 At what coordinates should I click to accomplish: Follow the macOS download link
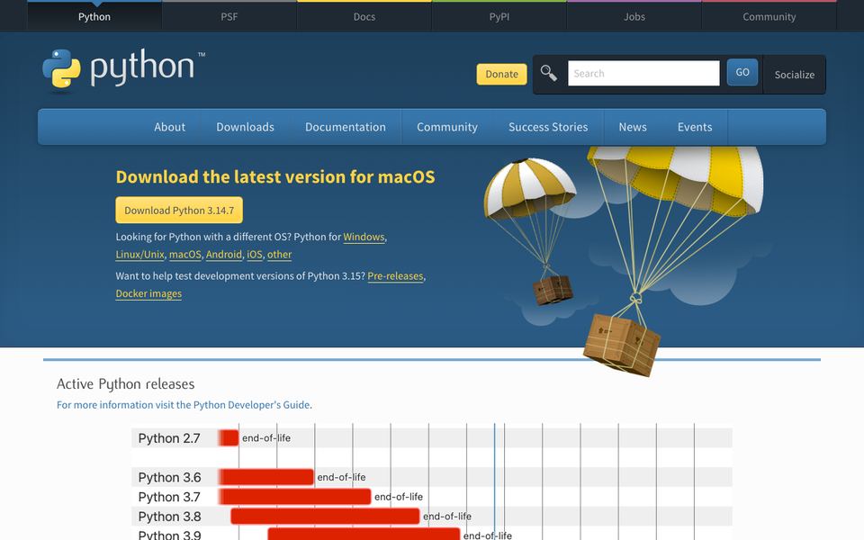(185, 255)
